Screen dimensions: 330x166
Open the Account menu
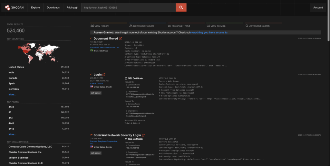[x=318, y=7]
